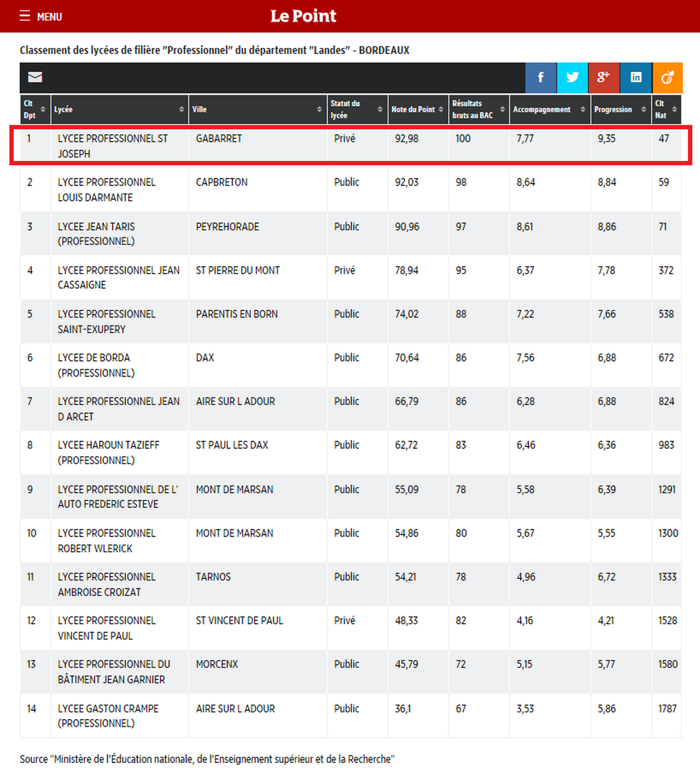Sort by Accompagnement column header
Image resolution: width=700 pixels, height=780 pixels.
550,109
